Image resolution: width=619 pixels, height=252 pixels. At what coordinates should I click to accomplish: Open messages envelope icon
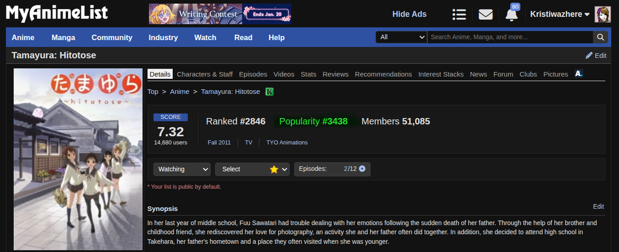coord(485,14)
